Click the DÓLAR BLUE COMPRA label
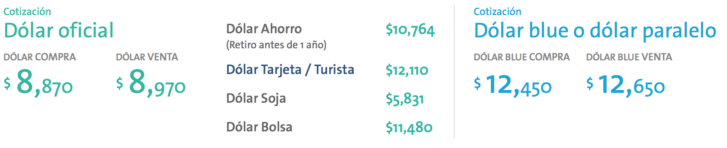Image resolution: width=727 pixels, height=148 pixels. point(522,57)
